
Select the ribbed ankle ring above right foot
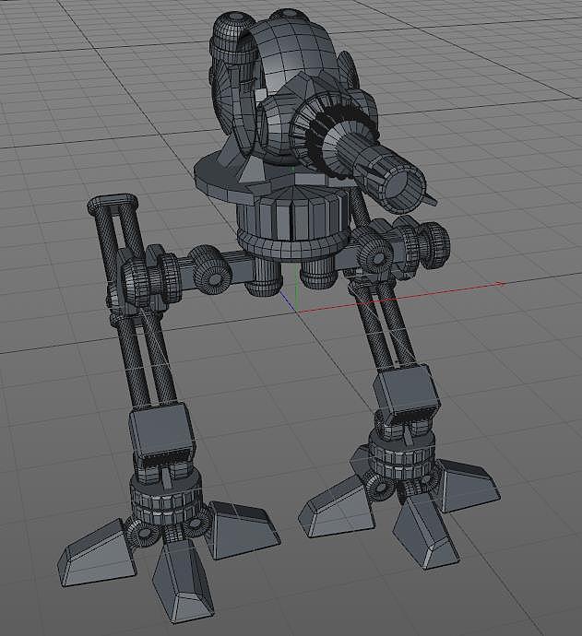[x=402, y=456]
